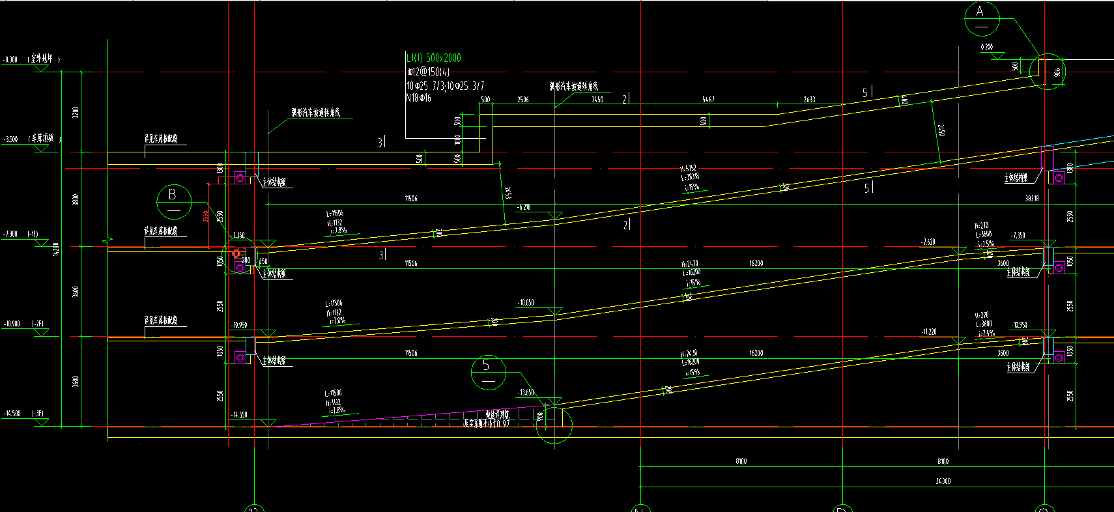This screenshot has height=512, width=1114.
Task: Click the 3200 vertical dimension
Action: pos(76,112)
